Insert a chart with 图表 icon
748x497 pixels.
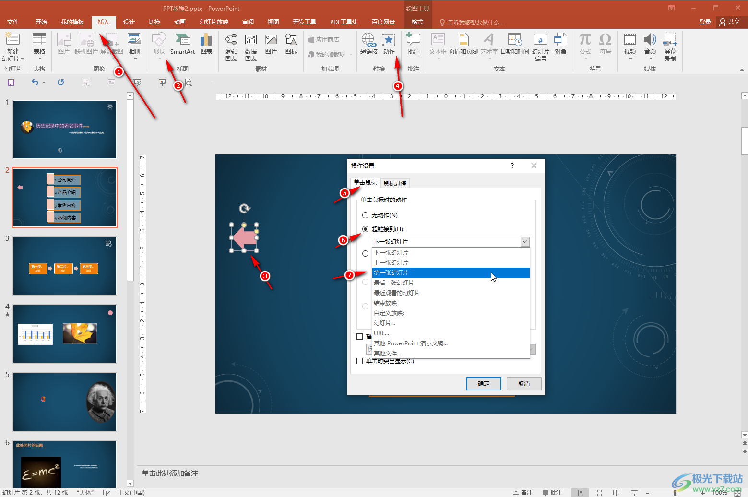206,44
